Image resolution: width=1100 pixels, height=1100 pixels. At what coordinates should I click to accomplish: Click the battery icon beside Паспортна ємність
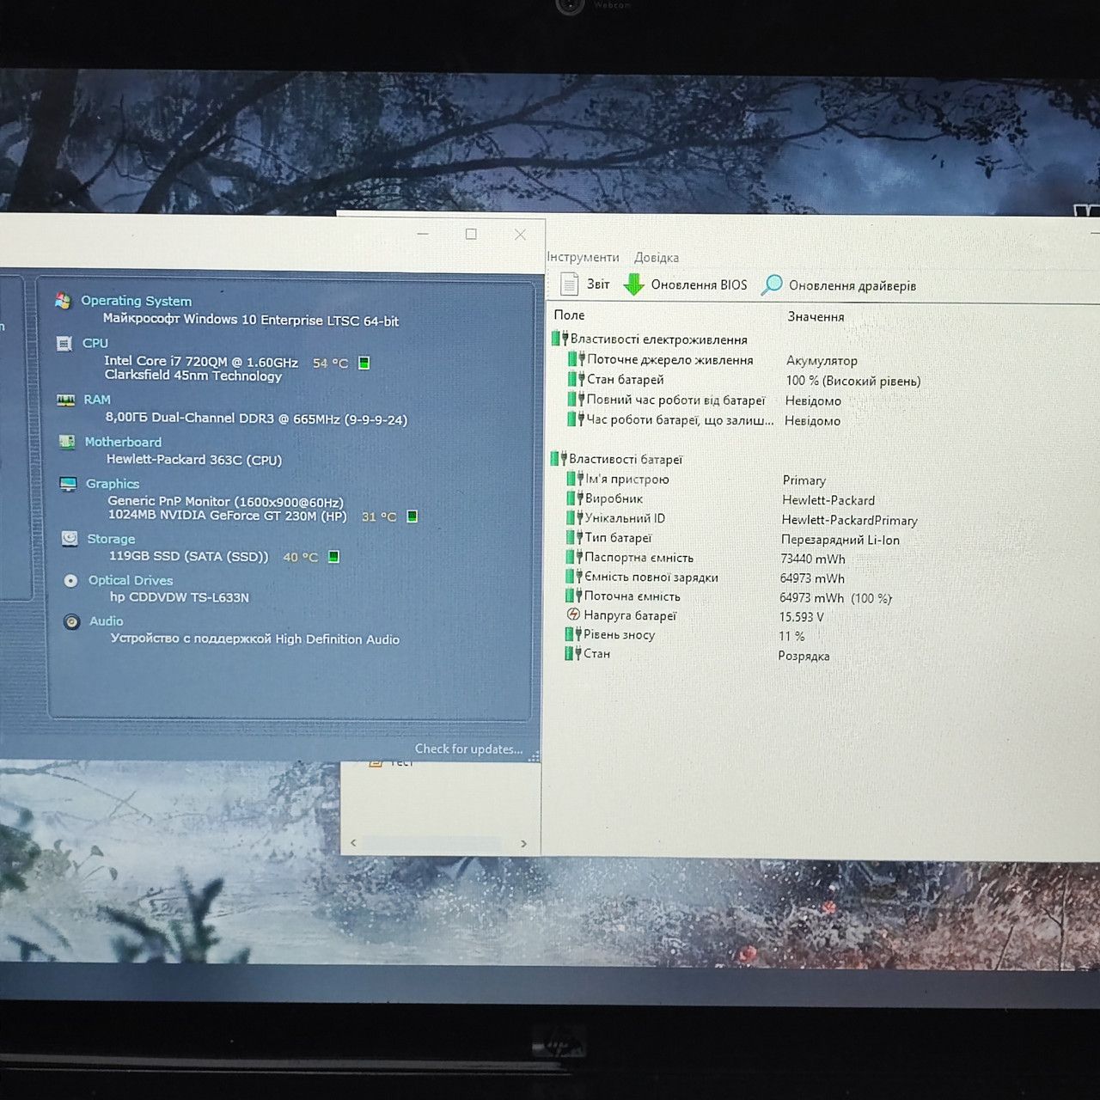pyautogui.click(x=574, y=557)
